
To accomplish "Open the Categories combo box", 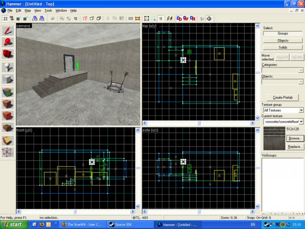I will point(283,70).
